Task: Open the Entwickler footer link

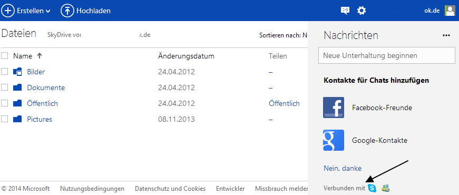Action: 230,189
